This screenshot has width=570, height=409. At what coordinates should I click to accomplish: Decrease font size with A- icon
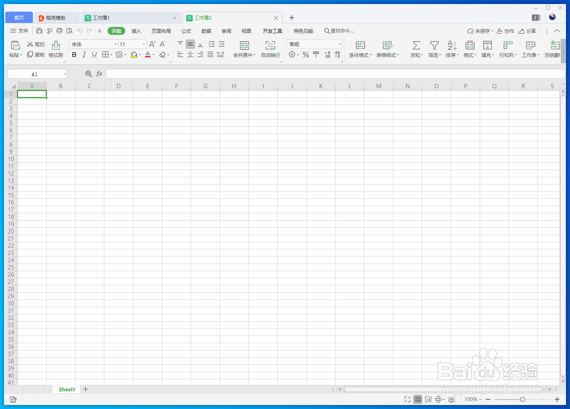click(163, 44)
